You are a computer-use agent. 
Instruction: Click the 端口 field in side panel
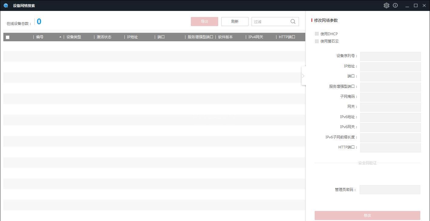390,77
